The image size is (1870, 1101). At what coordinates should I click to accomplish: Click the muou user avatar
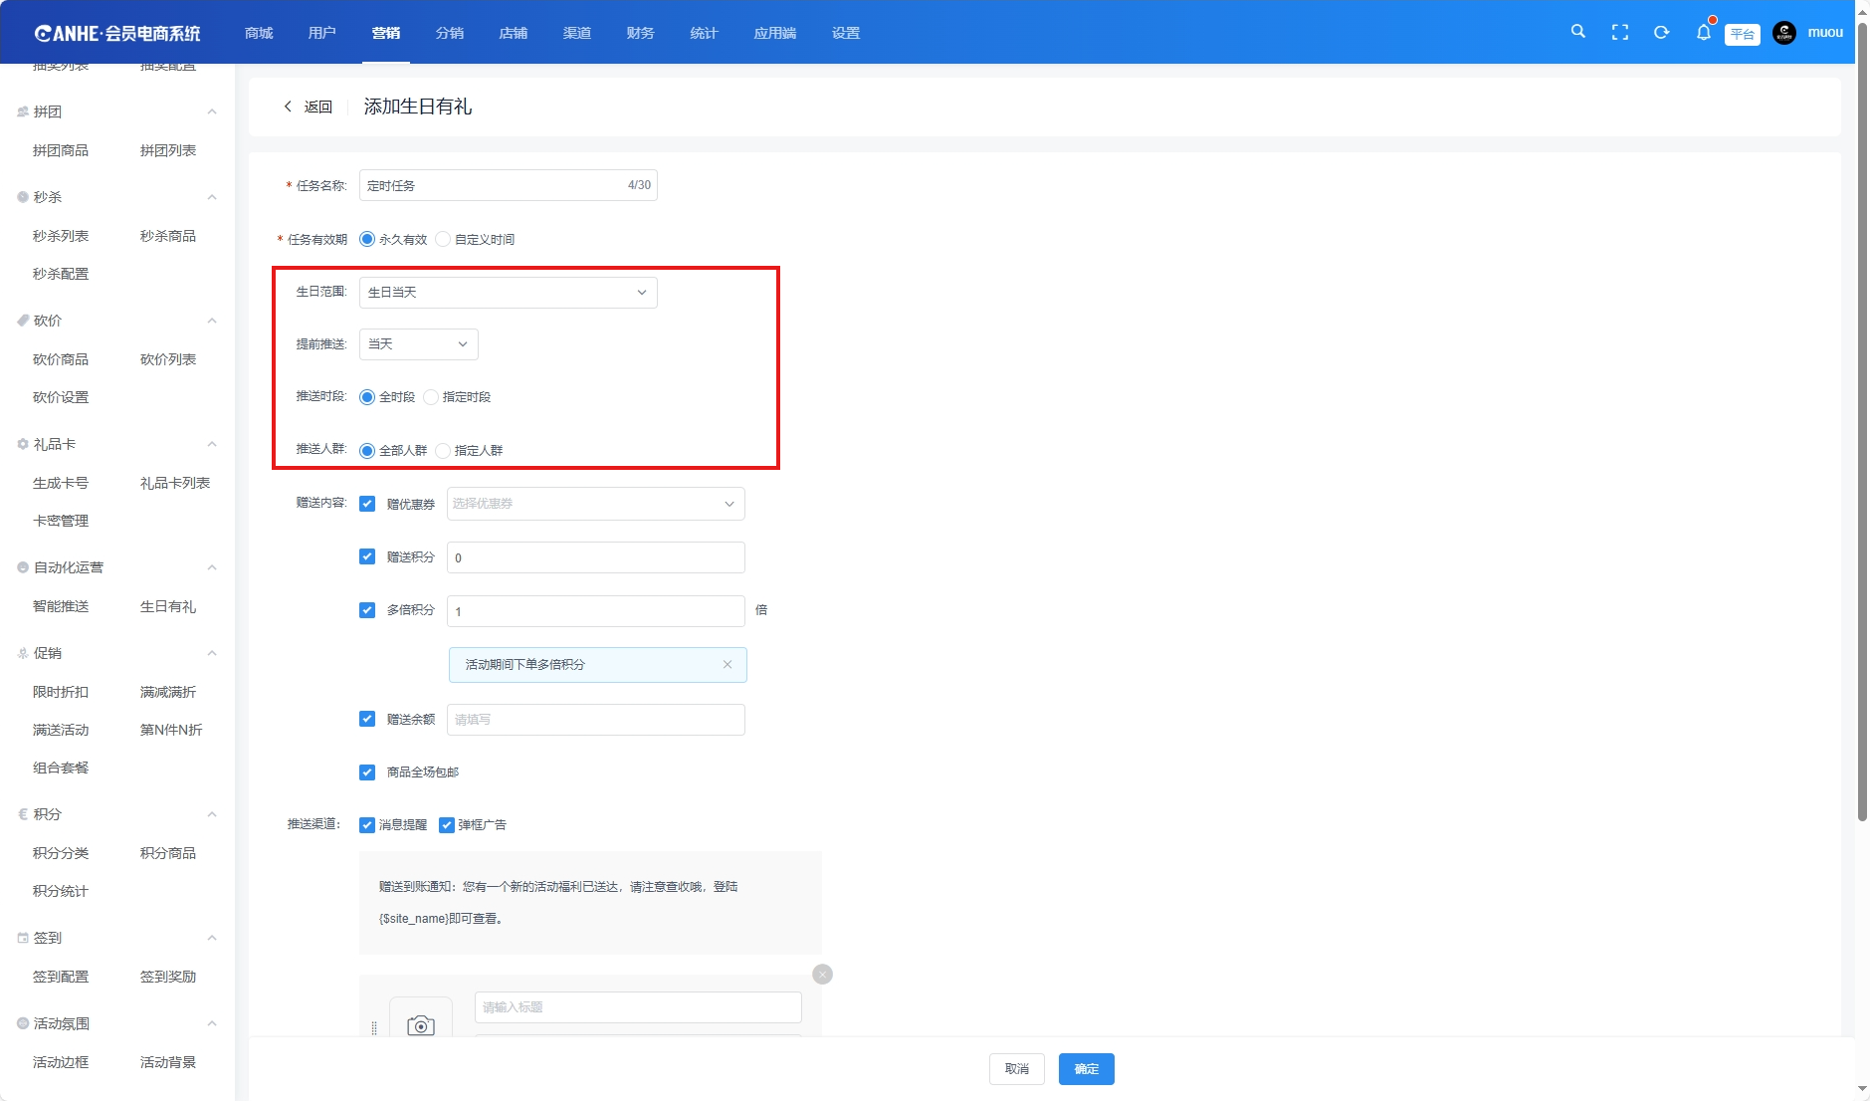pos(1783,33)
